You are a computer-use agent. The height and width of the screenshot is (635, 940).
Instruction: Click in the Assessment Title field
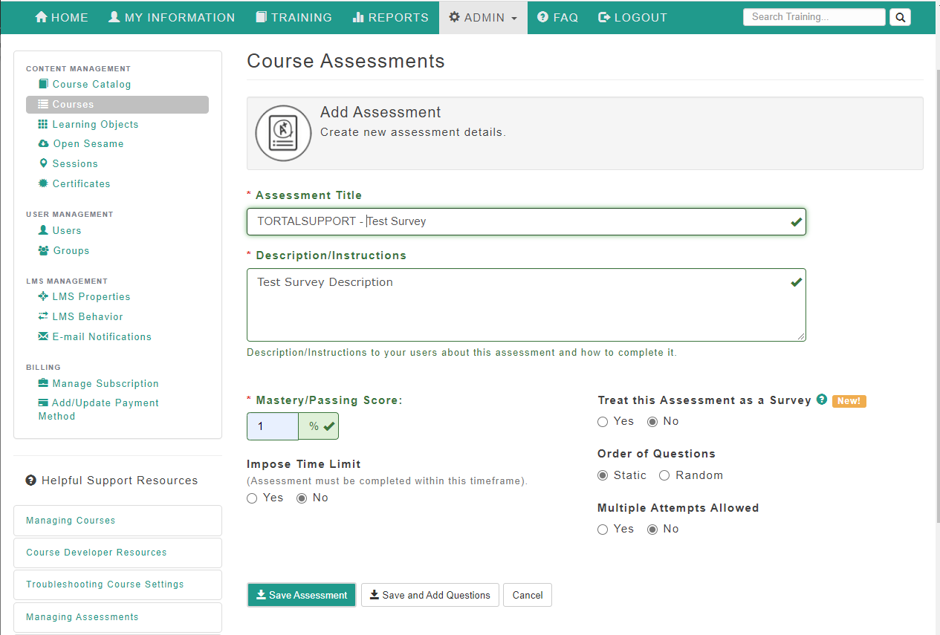click(526, 221)
